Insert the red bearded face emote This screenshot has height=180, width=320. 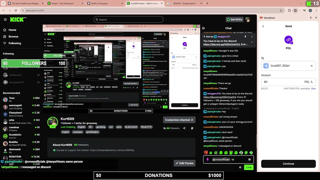pos(206,152)
